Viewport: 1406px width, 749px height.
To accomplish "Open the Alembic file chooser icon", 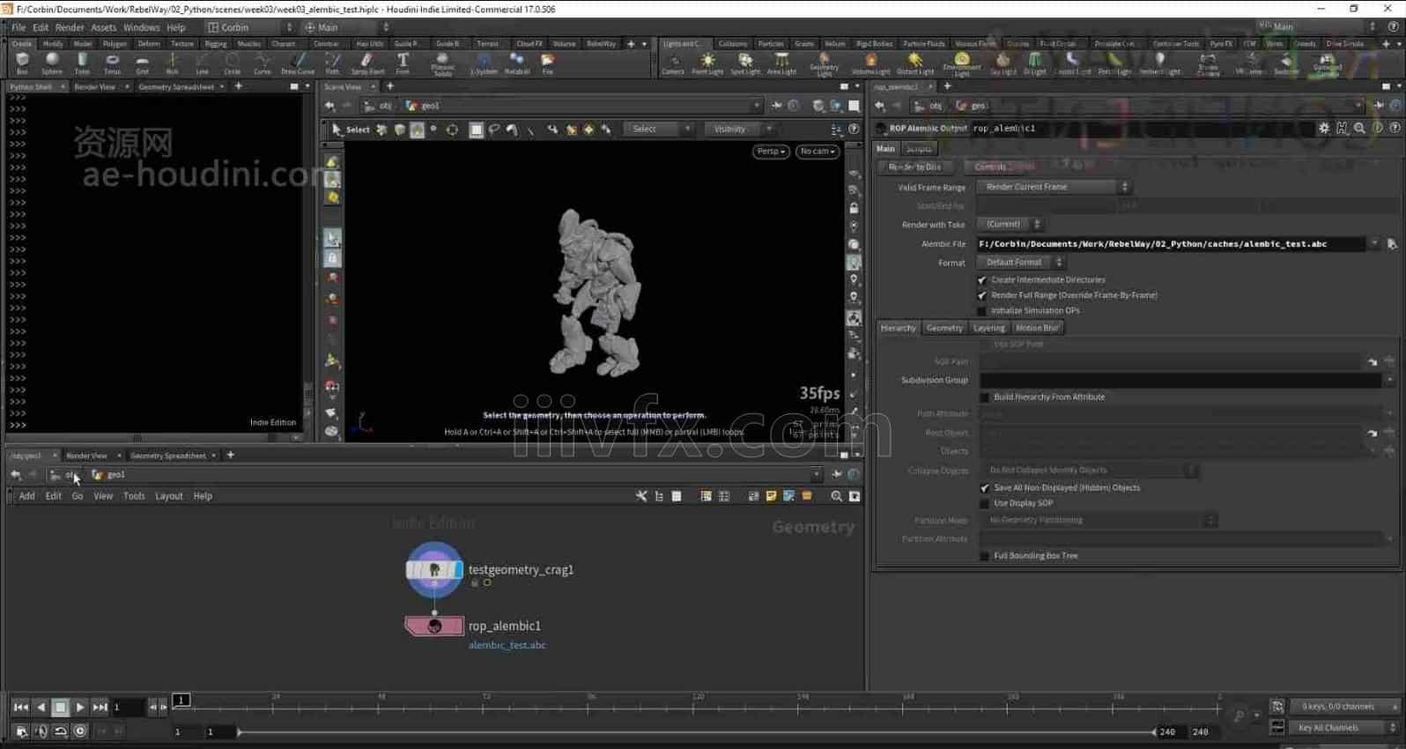I will [x=1392, y=244].
